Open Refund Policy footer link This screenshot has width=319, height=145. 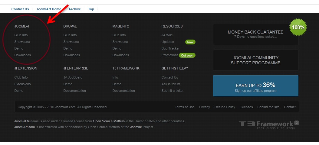(225, 107)
